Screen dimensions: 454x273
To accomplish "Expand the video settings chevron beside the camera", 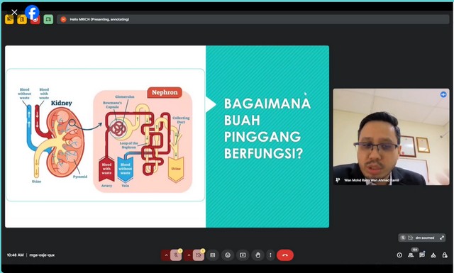I will (x=189, y=255).
